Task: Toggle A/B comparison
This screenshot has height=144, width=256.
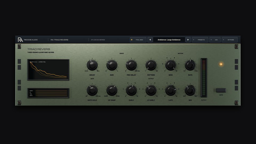Action: 215,40
